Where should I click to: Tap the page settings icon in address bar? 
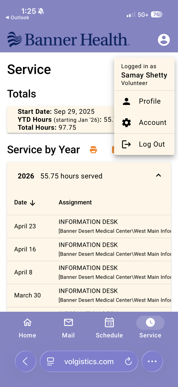50,361
